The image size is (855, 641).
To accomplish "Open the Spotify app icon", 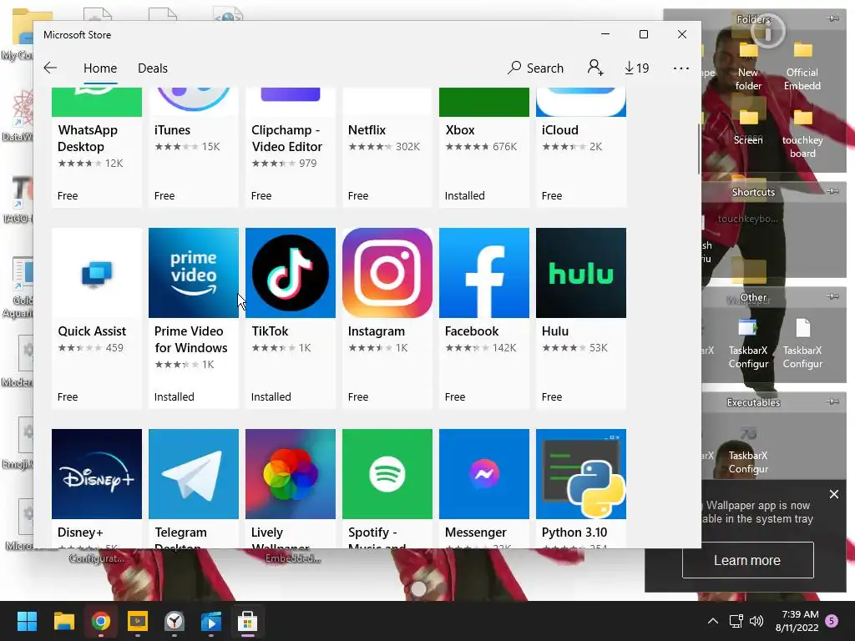I will [387, 474].
